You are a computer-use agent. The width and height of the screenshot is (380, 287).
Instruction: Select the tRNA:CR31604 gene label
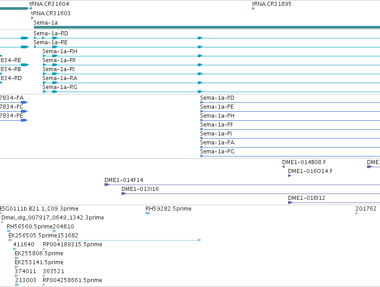click(x=49, y=4)
